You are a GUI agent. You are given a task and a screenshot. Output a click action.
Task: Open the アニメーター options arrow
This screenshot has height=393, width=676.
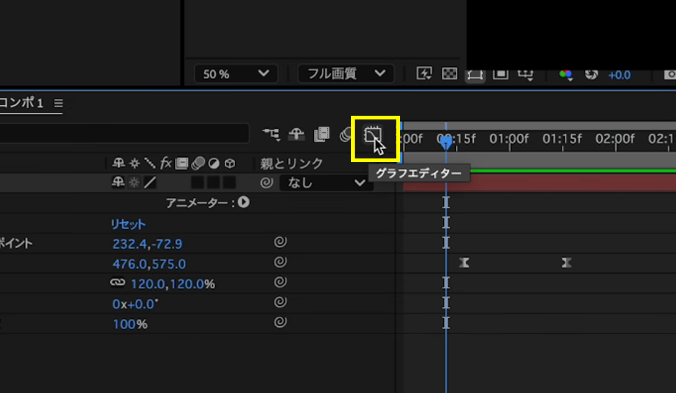(244, 202)
